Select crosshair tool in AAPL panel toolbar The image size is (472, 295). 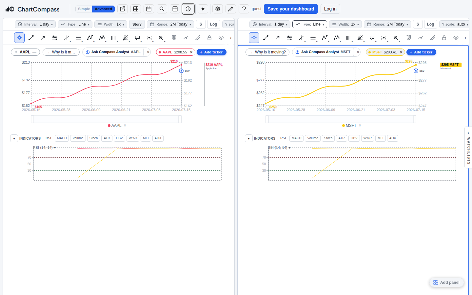(19, 38)
